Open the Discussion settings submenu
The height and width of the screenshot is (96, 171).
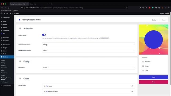4,68
